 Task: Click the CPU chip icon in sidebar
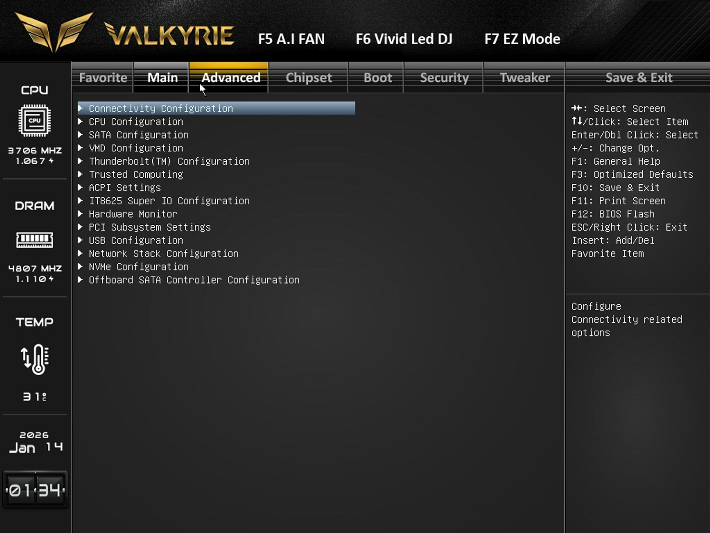(34, 121)
